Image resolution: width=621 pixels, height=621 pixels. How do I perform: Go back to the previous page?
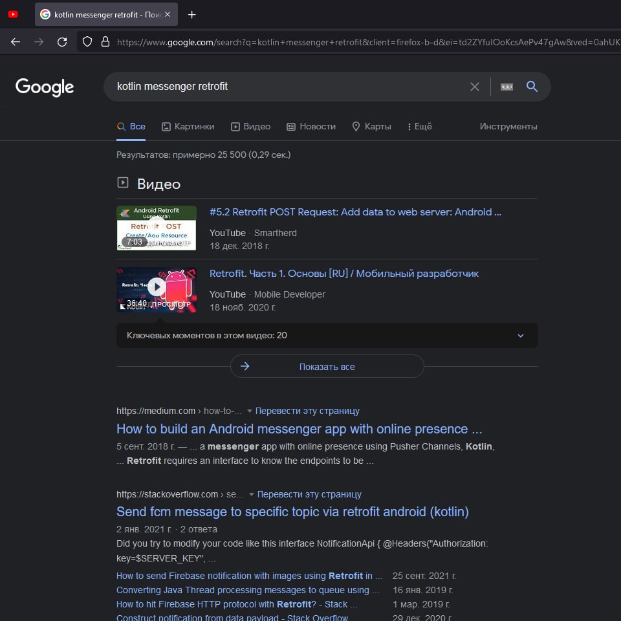coord(16,42)
